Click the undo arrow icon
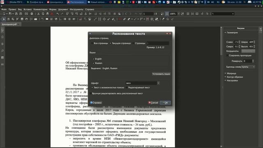The height and width of the screenshot is (148, 263). click(58, 14)
